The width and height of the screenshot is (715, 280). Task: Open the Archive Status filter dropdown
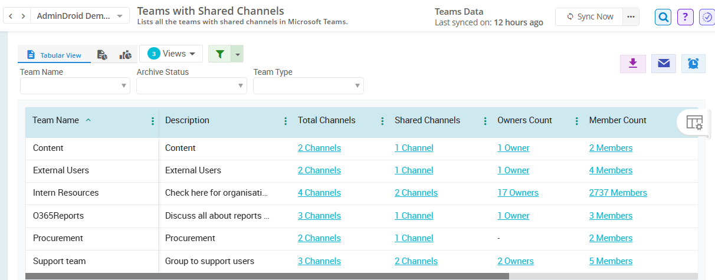[192, 86]
